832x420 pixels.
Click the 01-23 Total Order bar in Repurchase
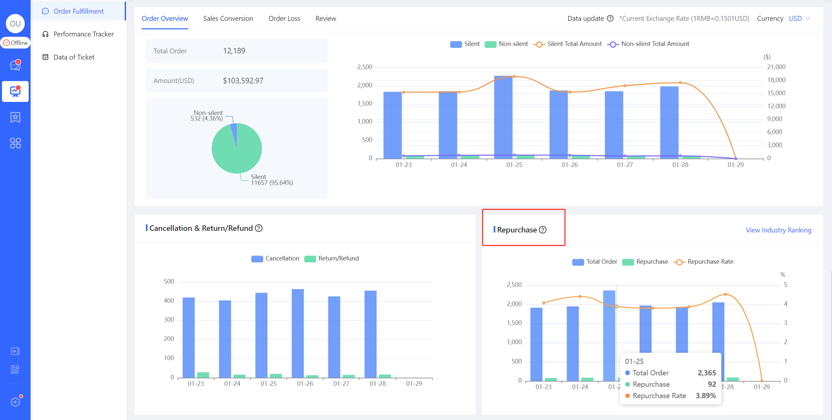(x=536, y=344)
